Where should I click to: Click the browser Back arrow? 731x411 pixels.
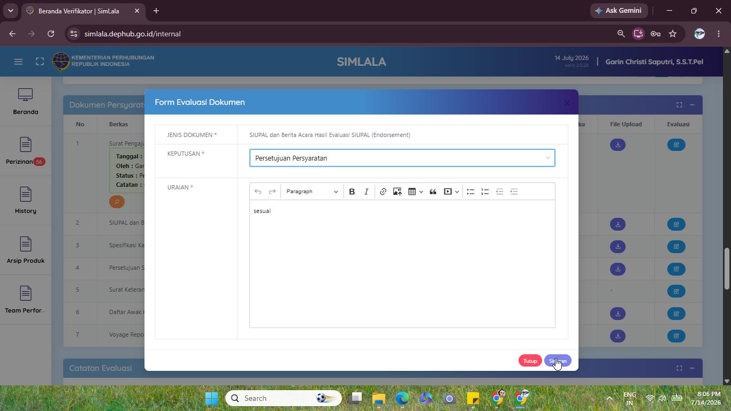point(12,34)
